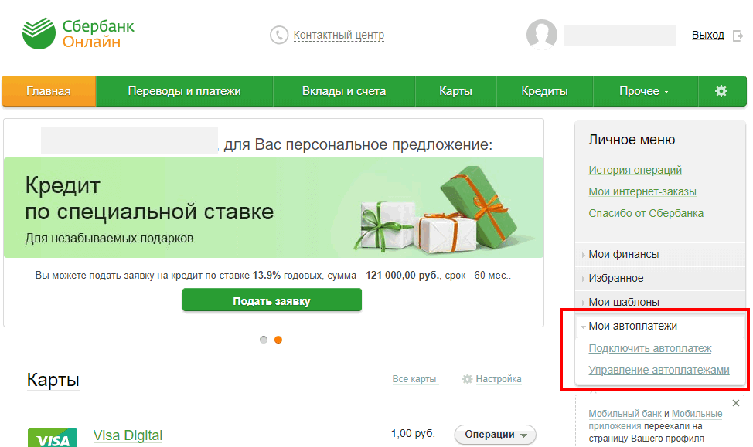Click the VISA card logo

coord(53,438)
